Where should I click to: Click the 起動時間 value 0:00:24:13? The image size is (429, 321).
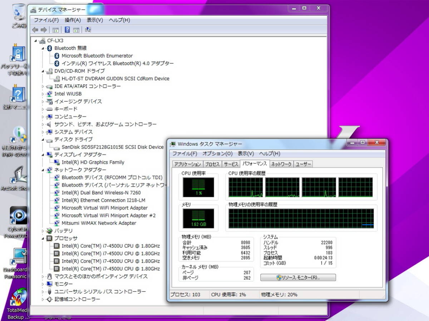pyautogui.click(x=323, y=258)
